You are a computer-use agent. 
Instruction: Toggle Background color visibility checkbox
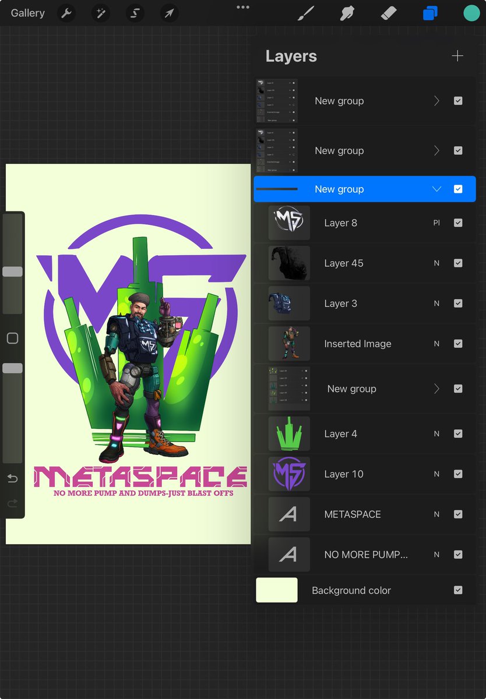click(458, 590)
